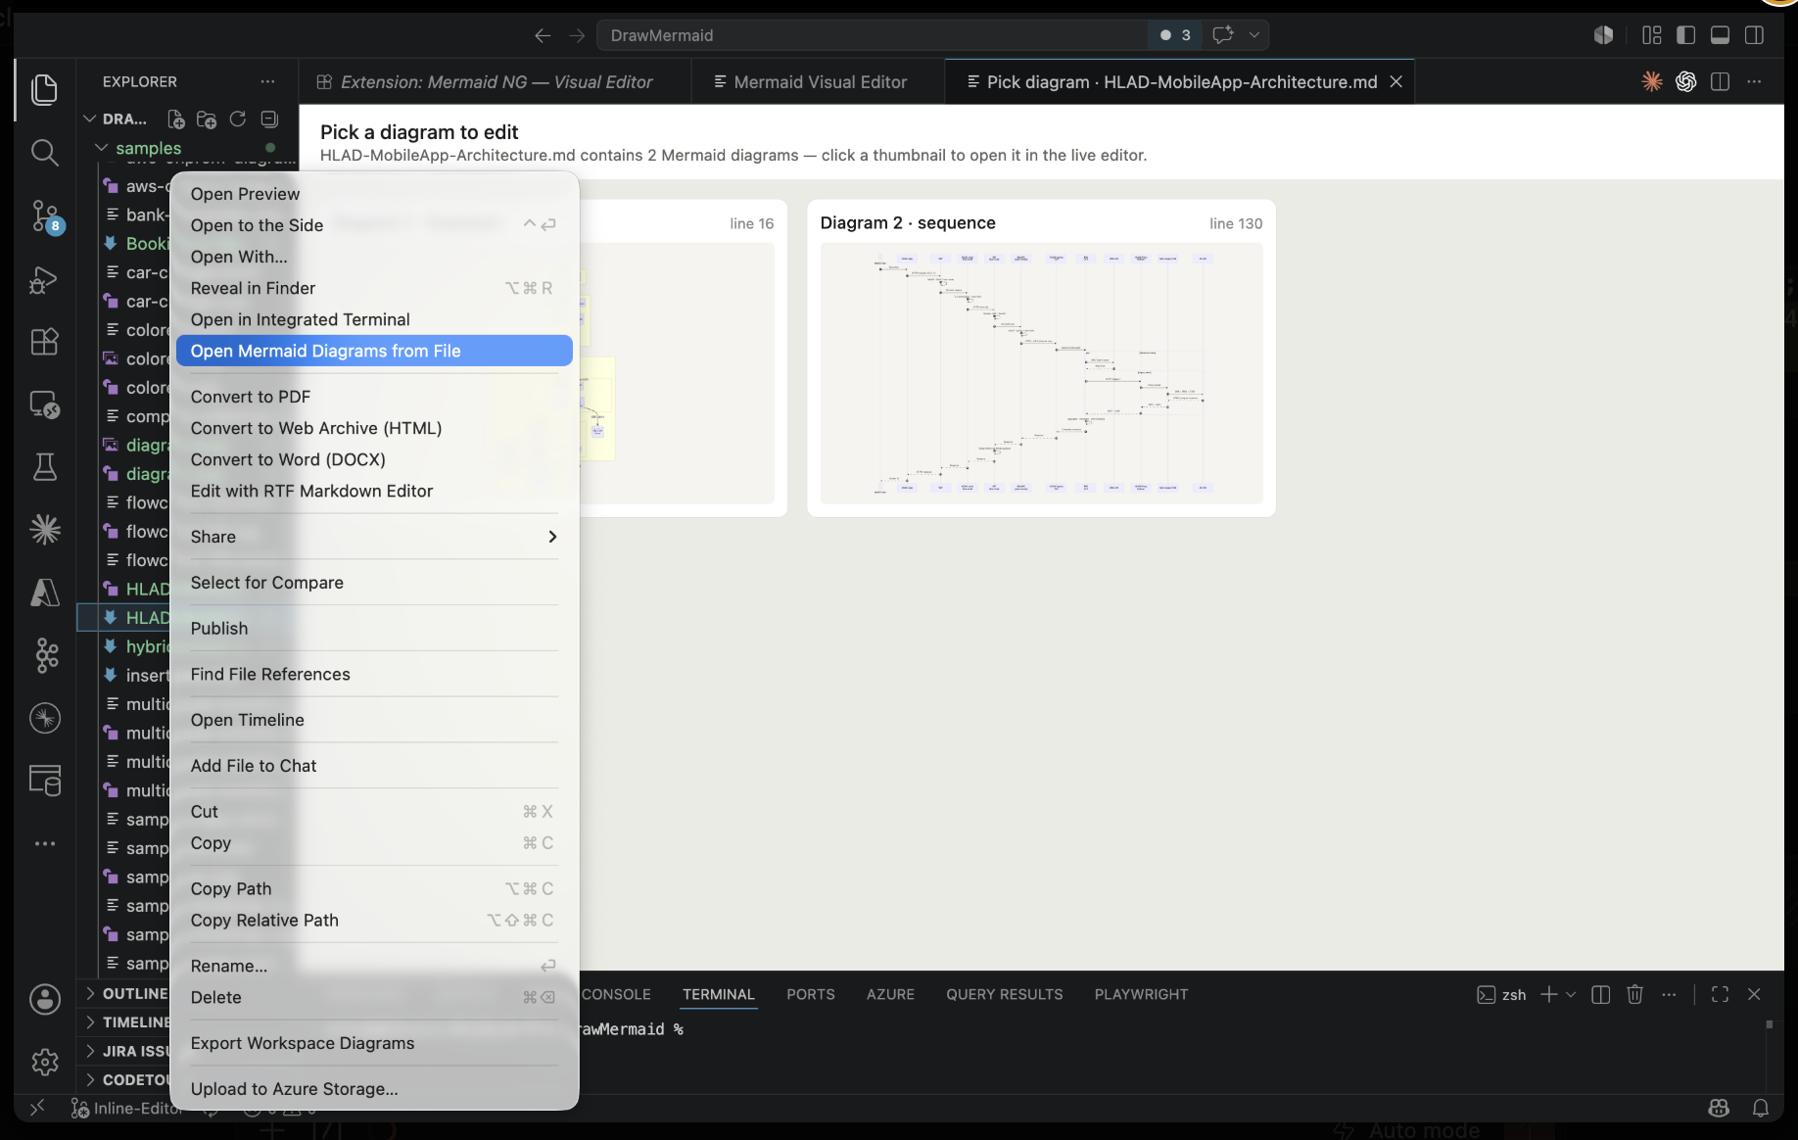This screenshot has height=1140, width=1798.
Task: Toggle the bottom panel layout button
Action: point(1720,35)
